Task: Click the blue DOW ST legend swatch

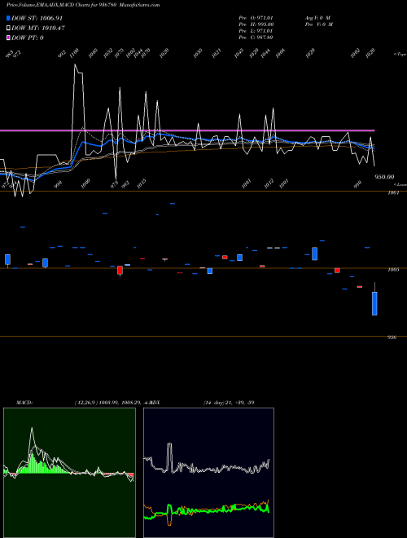Action: (8, 18)
